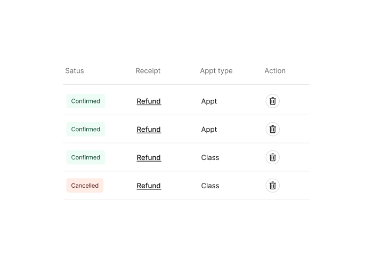Click the Confirmed badge in the first row

(x=86, y=101)
